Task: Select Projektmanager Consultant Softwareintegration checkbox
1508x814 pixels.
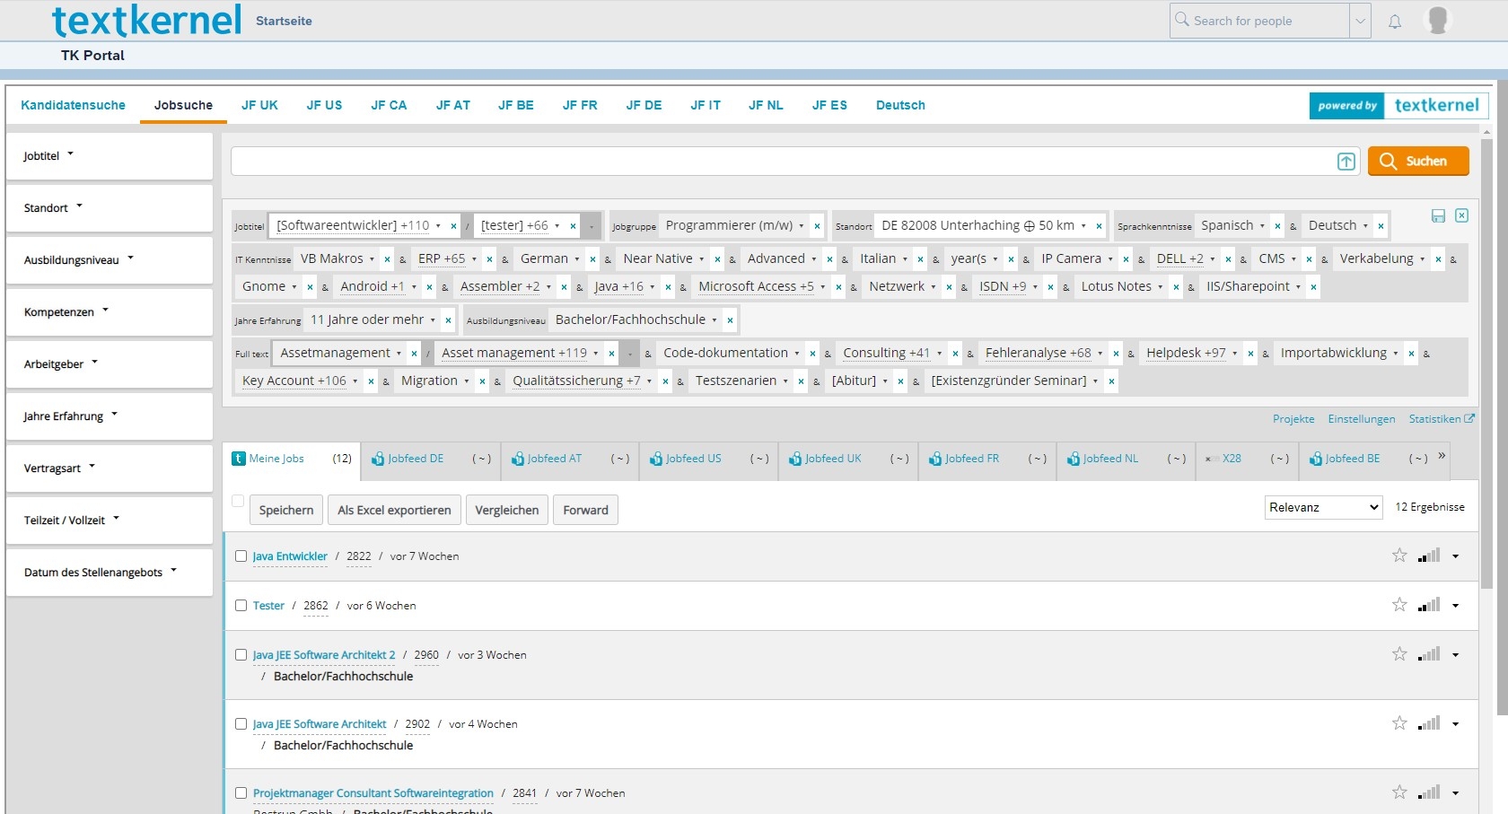Action: [x=241, y=793]
